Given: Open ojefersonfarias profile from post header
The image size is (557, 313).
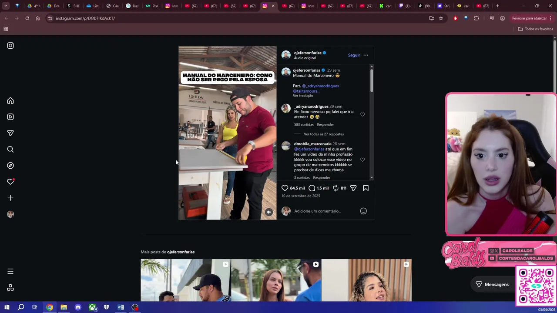Looking at the screenshot, I should click(x=307, y=53).
